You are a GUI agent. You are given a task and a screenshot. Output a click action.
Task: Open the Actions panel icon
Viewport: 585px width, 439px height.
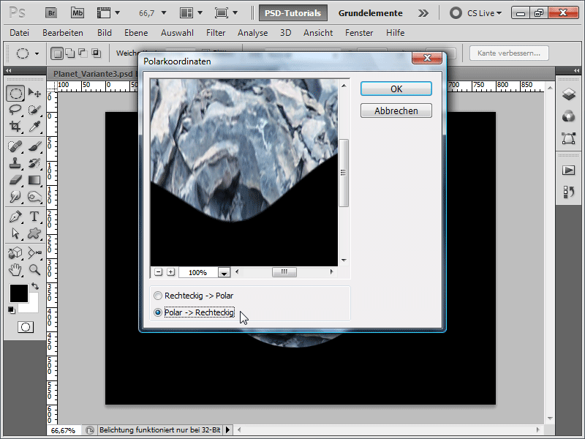click(569, 170)
